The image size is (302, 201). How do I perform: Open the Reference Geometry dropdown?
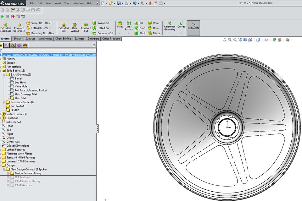[170, 33]
